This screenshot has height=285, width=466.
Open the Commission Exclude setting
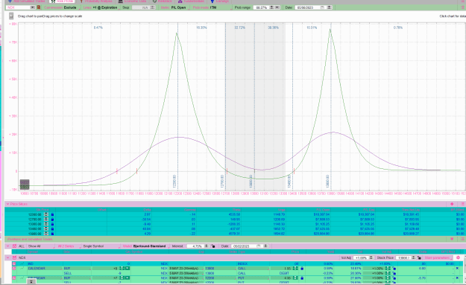pyautogui.click(x=60, y=7)
